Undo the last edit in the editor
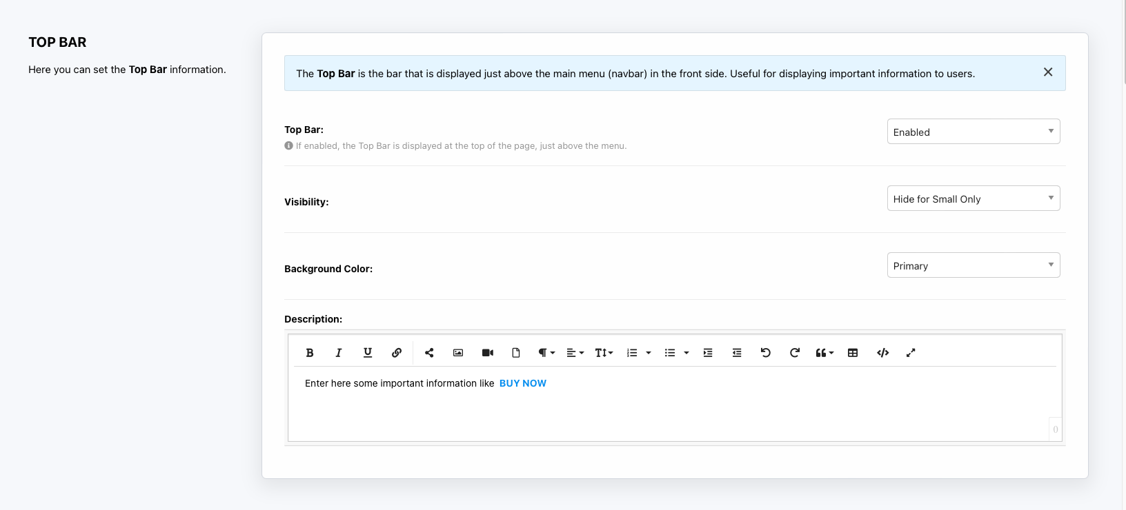The width and height of the screenshot is (1126, 510). [x=766, y=353]
